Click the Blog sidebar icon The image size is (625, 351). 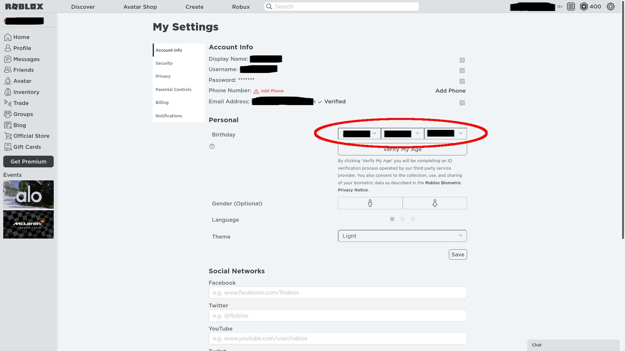tap(8, 125)
